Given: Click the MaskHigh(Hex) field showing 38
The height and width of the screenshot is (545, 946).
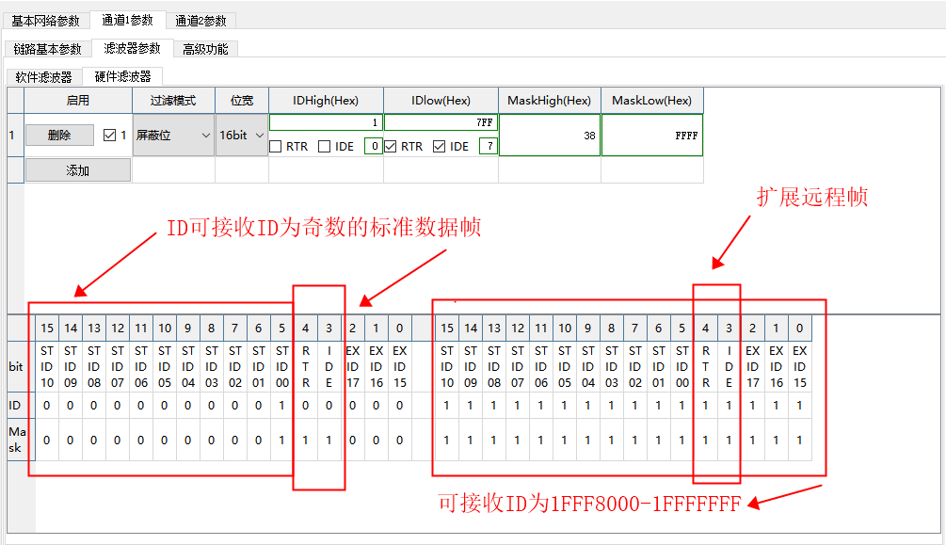Looking at the screenshot, I should [x=549, y=135].
